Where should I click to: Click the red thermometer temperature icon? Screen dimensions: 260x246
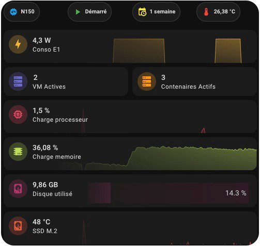[x=206, y=12]
